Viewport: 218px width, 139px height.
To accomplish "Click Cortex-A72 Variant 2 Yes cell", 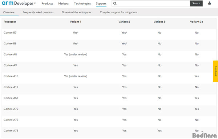I will click(124, 109).
